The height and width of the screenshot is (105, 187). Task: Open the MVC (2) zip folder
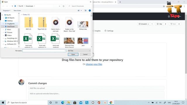pos(29,23)
